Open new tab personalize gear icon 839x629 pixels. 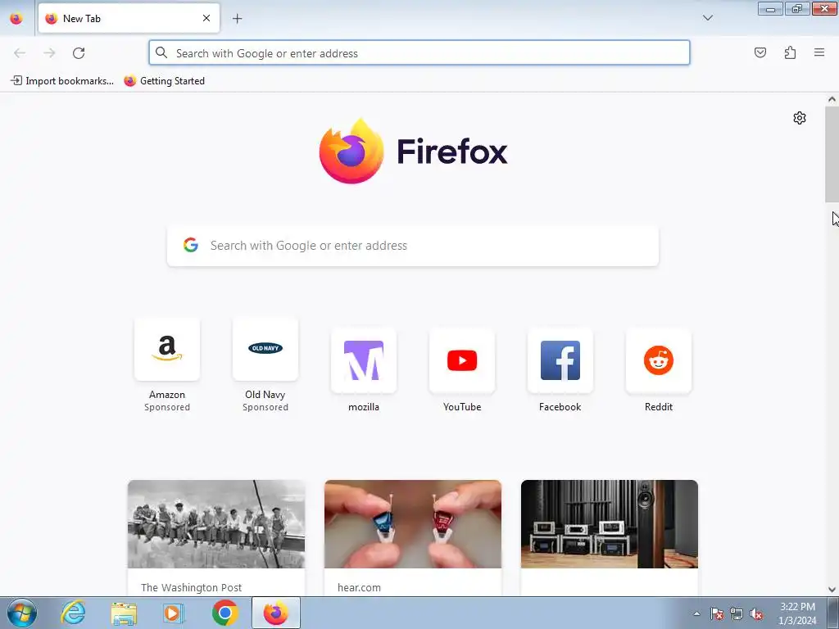800,118
